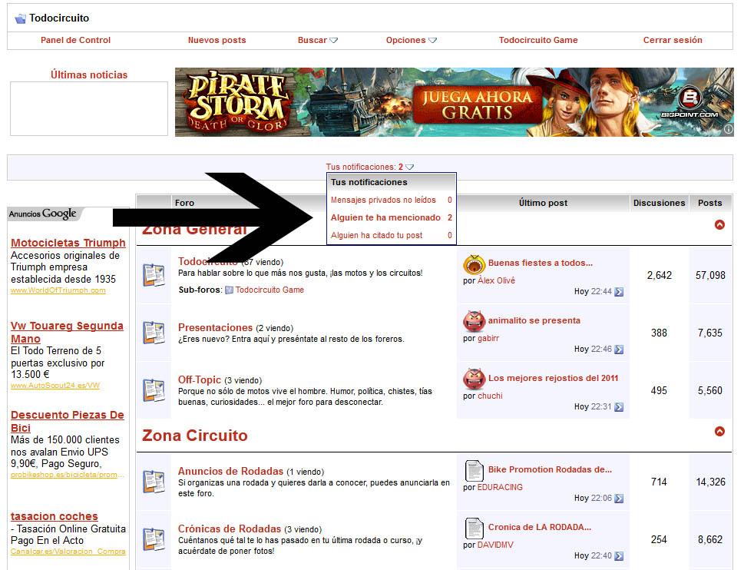Go to last post arrow at Hoy 22:46
Viewport: 744px width, 570px height.
click(x=619, y=350)
